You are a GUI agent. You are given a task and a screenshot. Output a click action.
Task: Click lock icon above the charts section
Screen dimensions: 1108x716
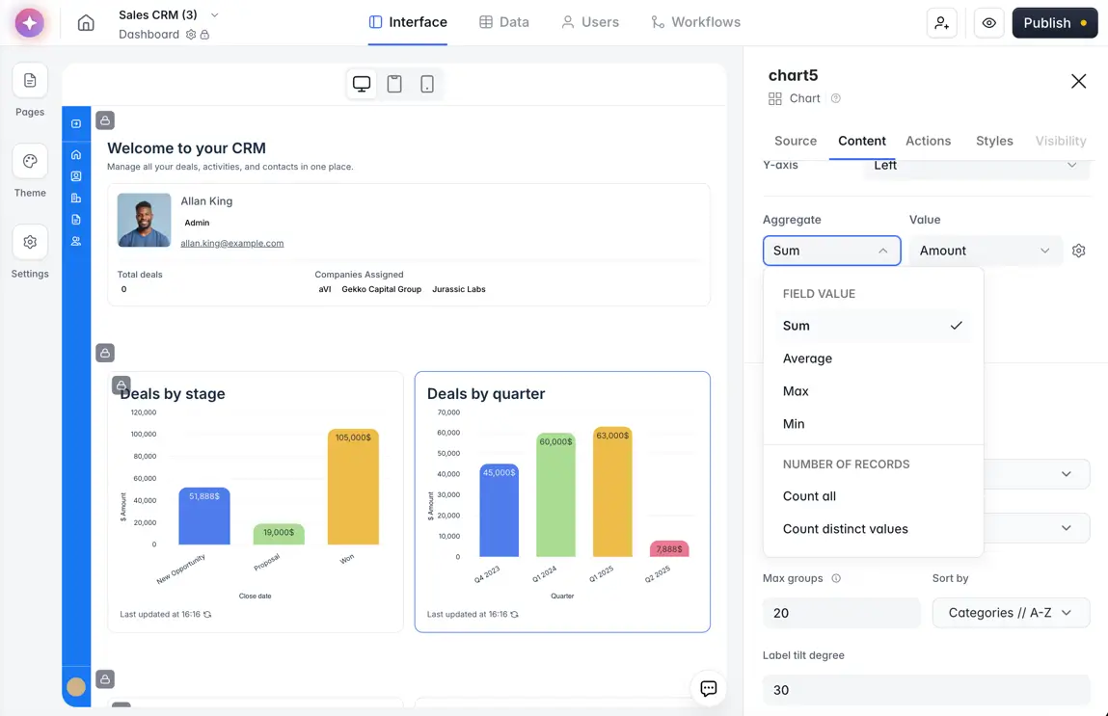point(105,353)
